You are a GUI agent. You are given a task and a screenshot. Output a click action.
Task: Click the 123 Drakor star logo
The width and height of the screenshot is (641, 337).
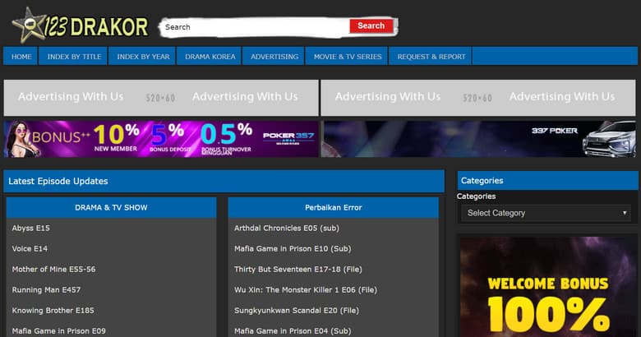coord(80,25)
